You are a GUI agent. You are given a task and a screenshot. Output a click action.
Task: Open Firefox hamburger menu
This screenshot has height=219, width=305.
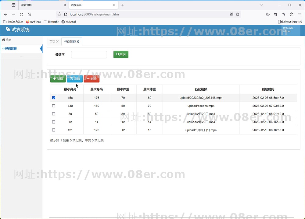[300, 14]
